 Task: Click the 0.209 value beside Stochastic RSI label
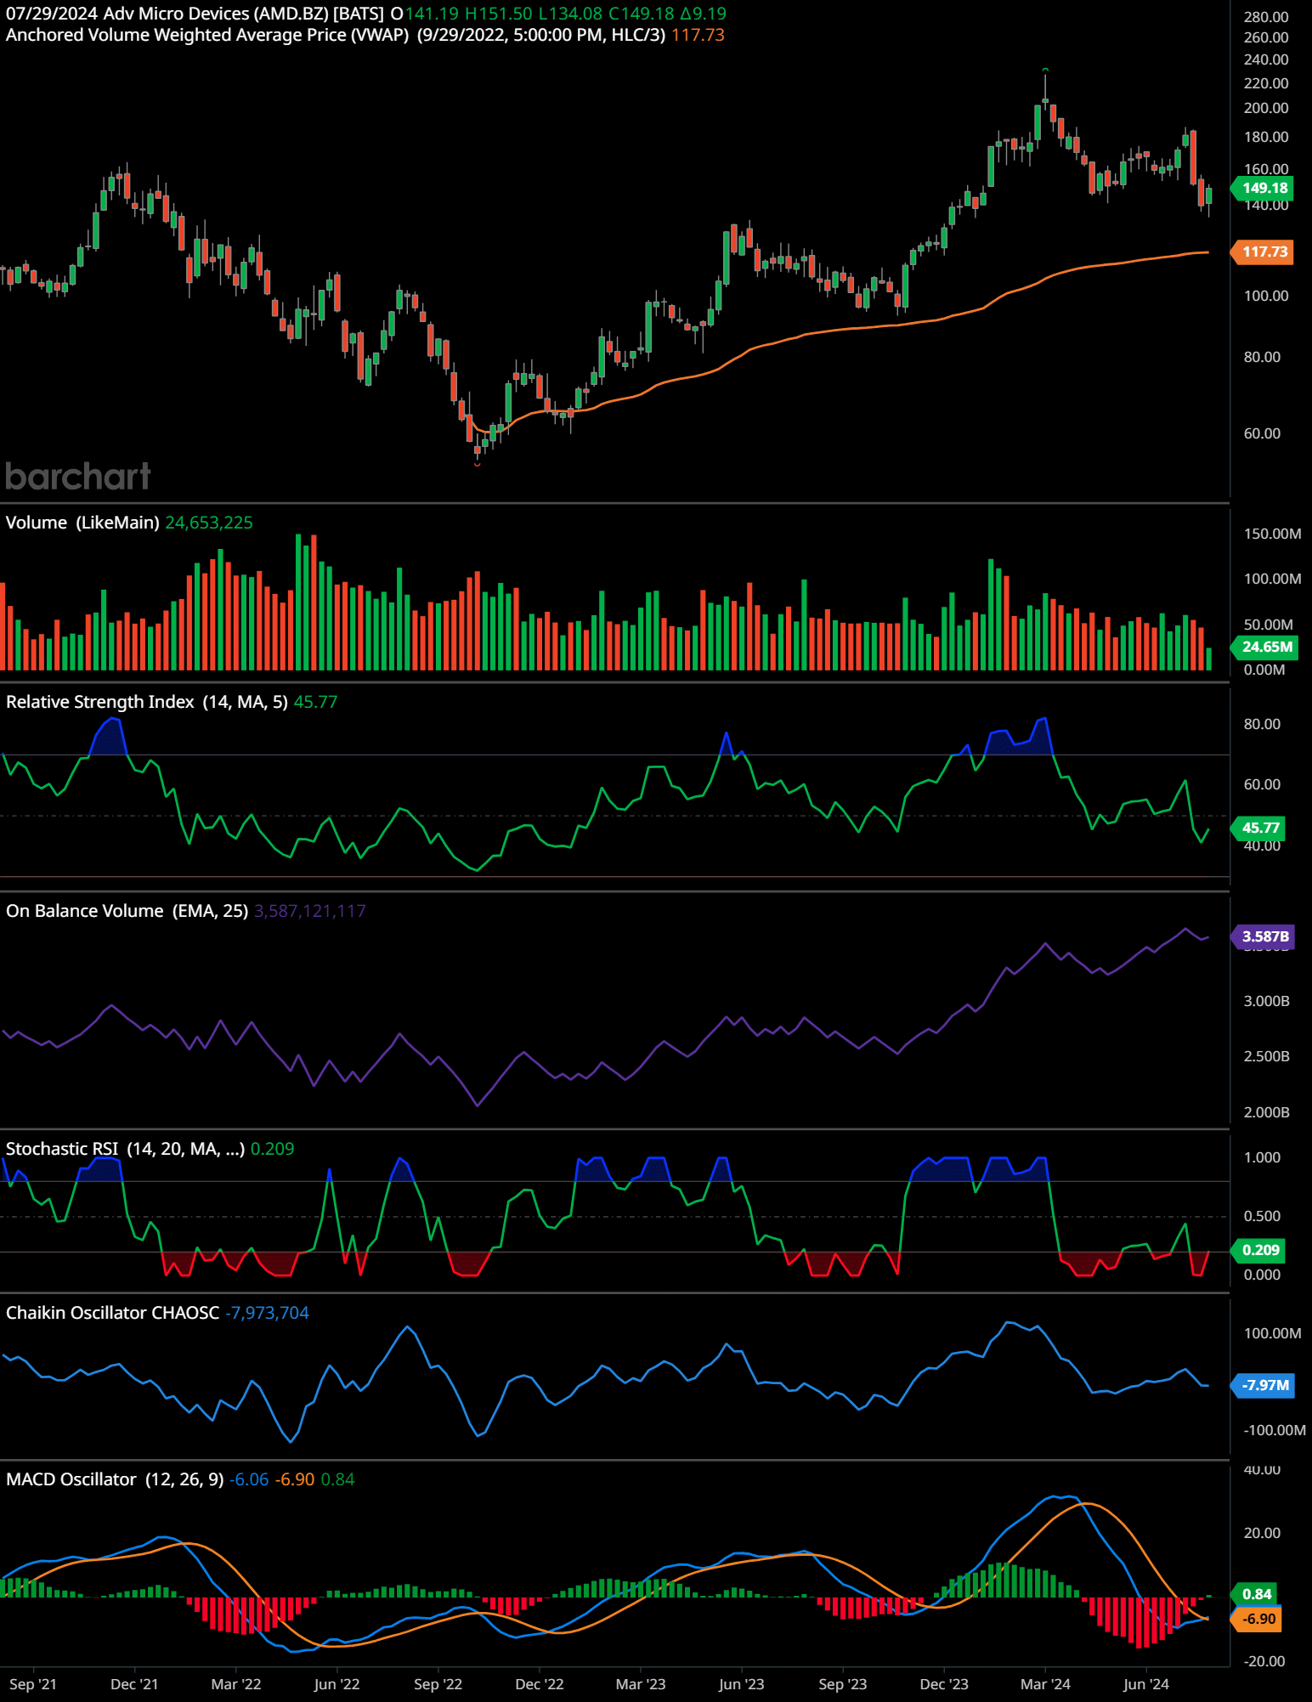[x=273, y=1149]
